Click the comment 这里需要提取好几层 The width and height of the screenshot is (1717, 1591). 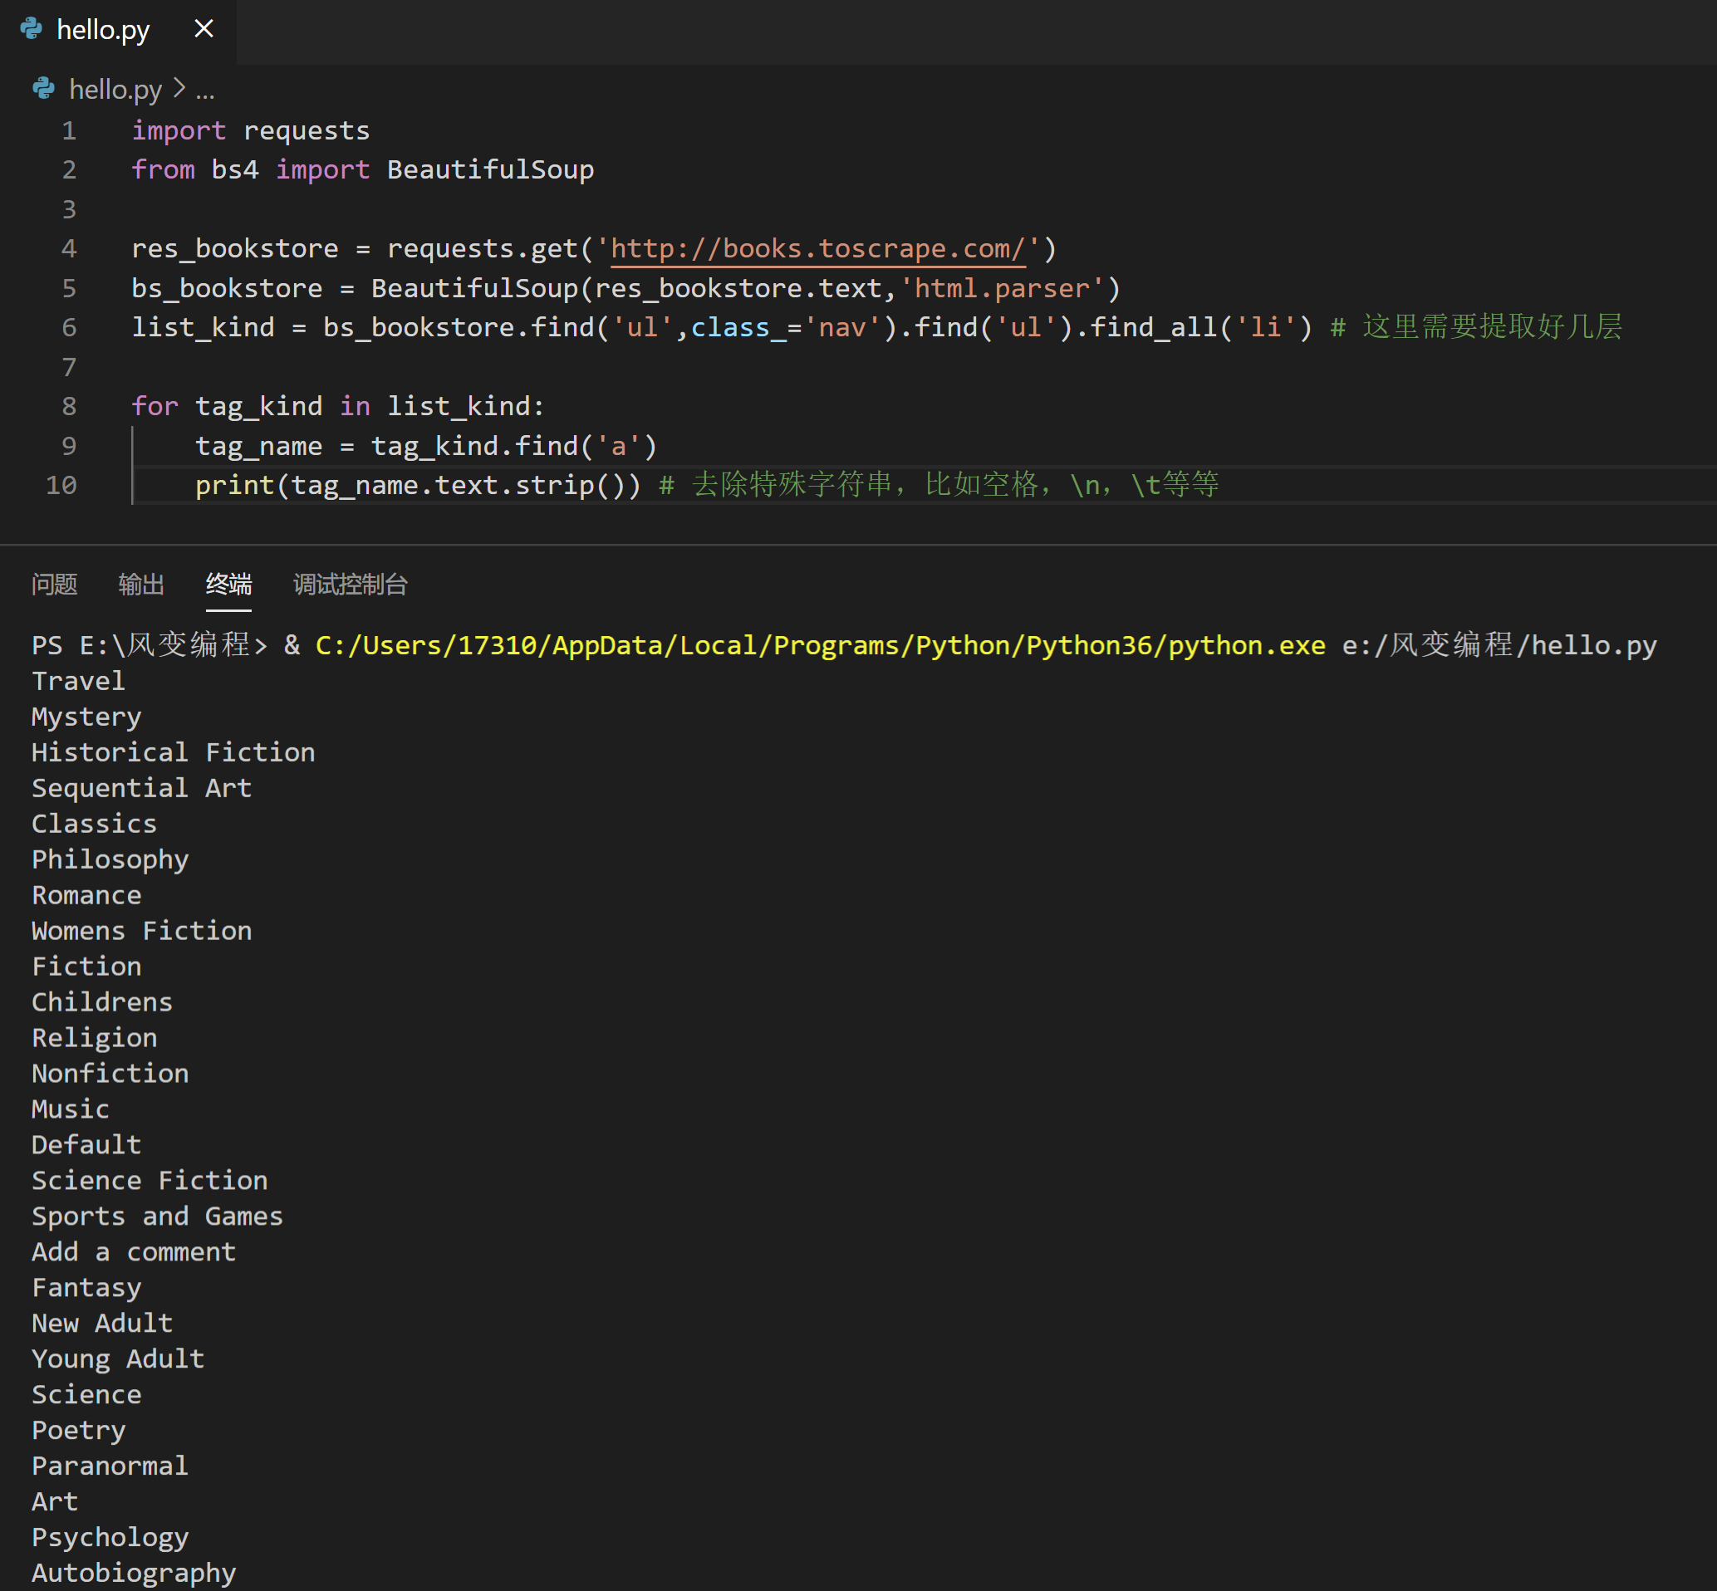[1477, 328]
